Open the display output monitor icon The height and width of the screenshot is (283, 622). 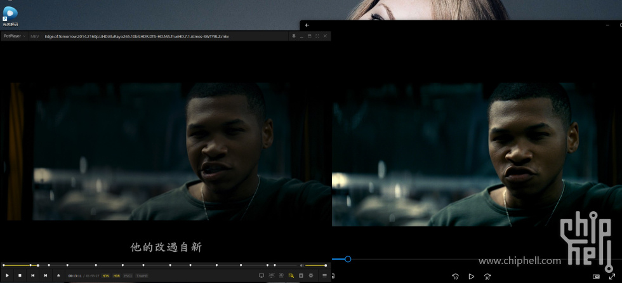click(x=261, y=275)
